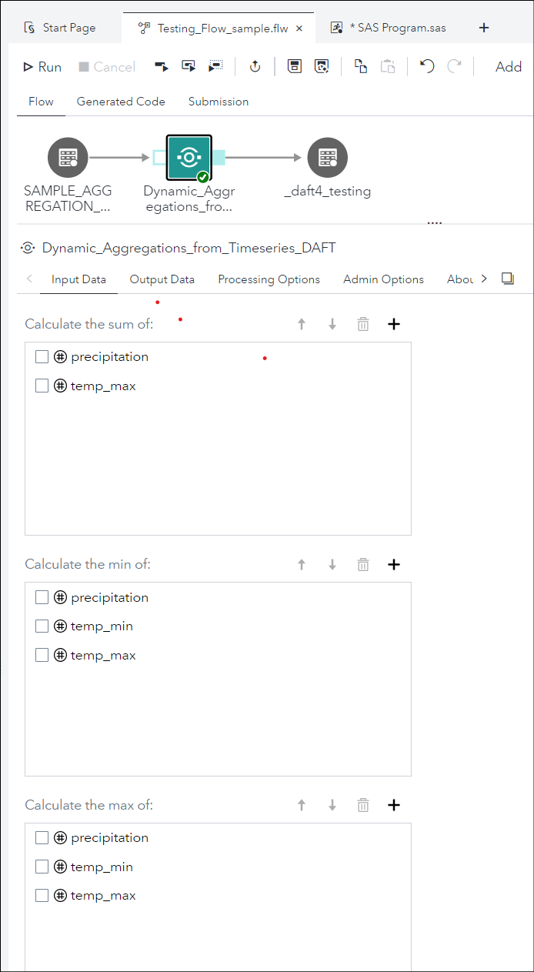
Task: Switch to the Generated Code tab
Action: pyautogui.click(x=121, y=101)
